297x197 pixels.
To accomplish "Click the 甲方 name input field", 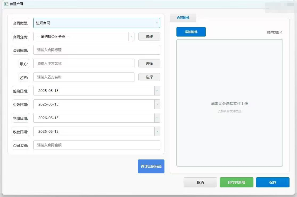I will pos(84,64).
